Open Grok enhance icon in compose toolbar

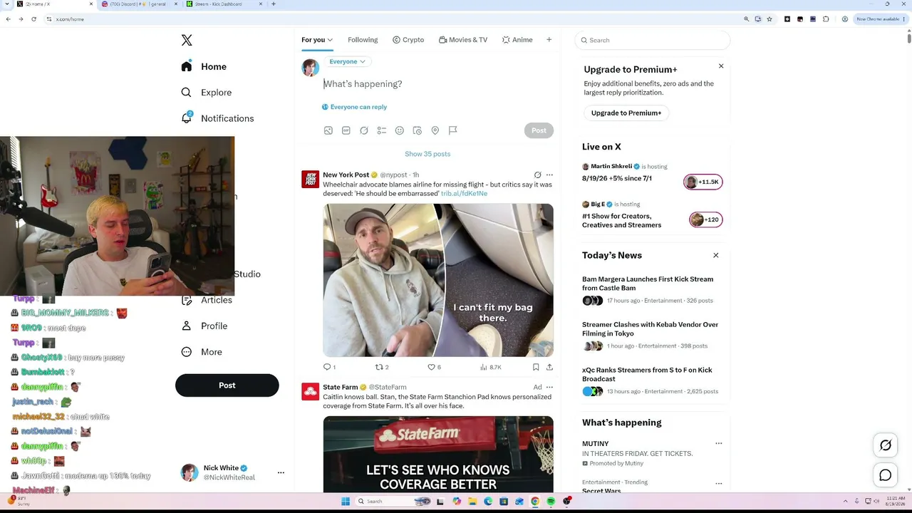pos(364,130)
